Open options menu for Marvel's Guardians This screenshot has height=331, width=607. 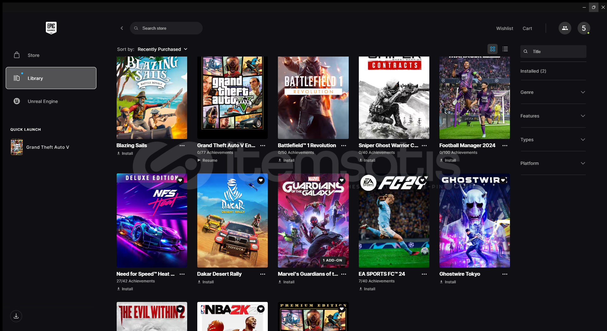click(x=344, y=274)
